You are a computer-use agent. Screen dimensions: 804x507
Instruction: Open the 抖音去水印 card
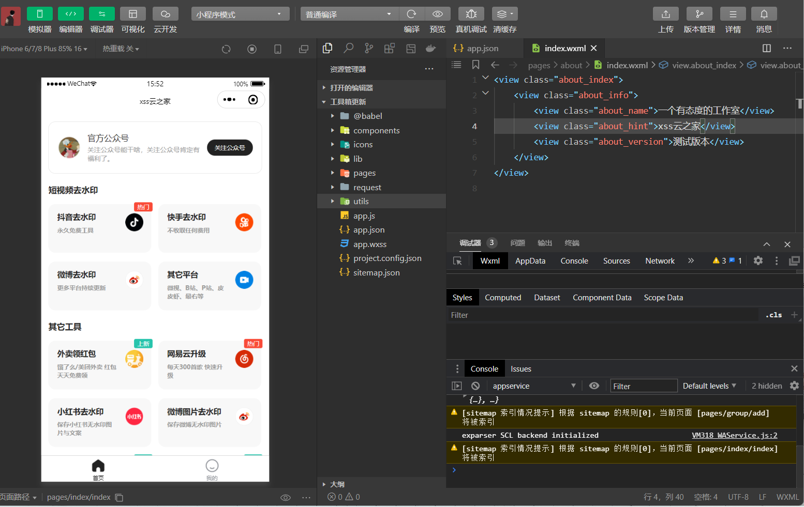click(x=100, y=228)
